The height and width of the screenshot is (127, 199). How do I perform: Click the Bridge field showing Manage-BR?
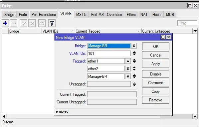(x=109, y=46)
